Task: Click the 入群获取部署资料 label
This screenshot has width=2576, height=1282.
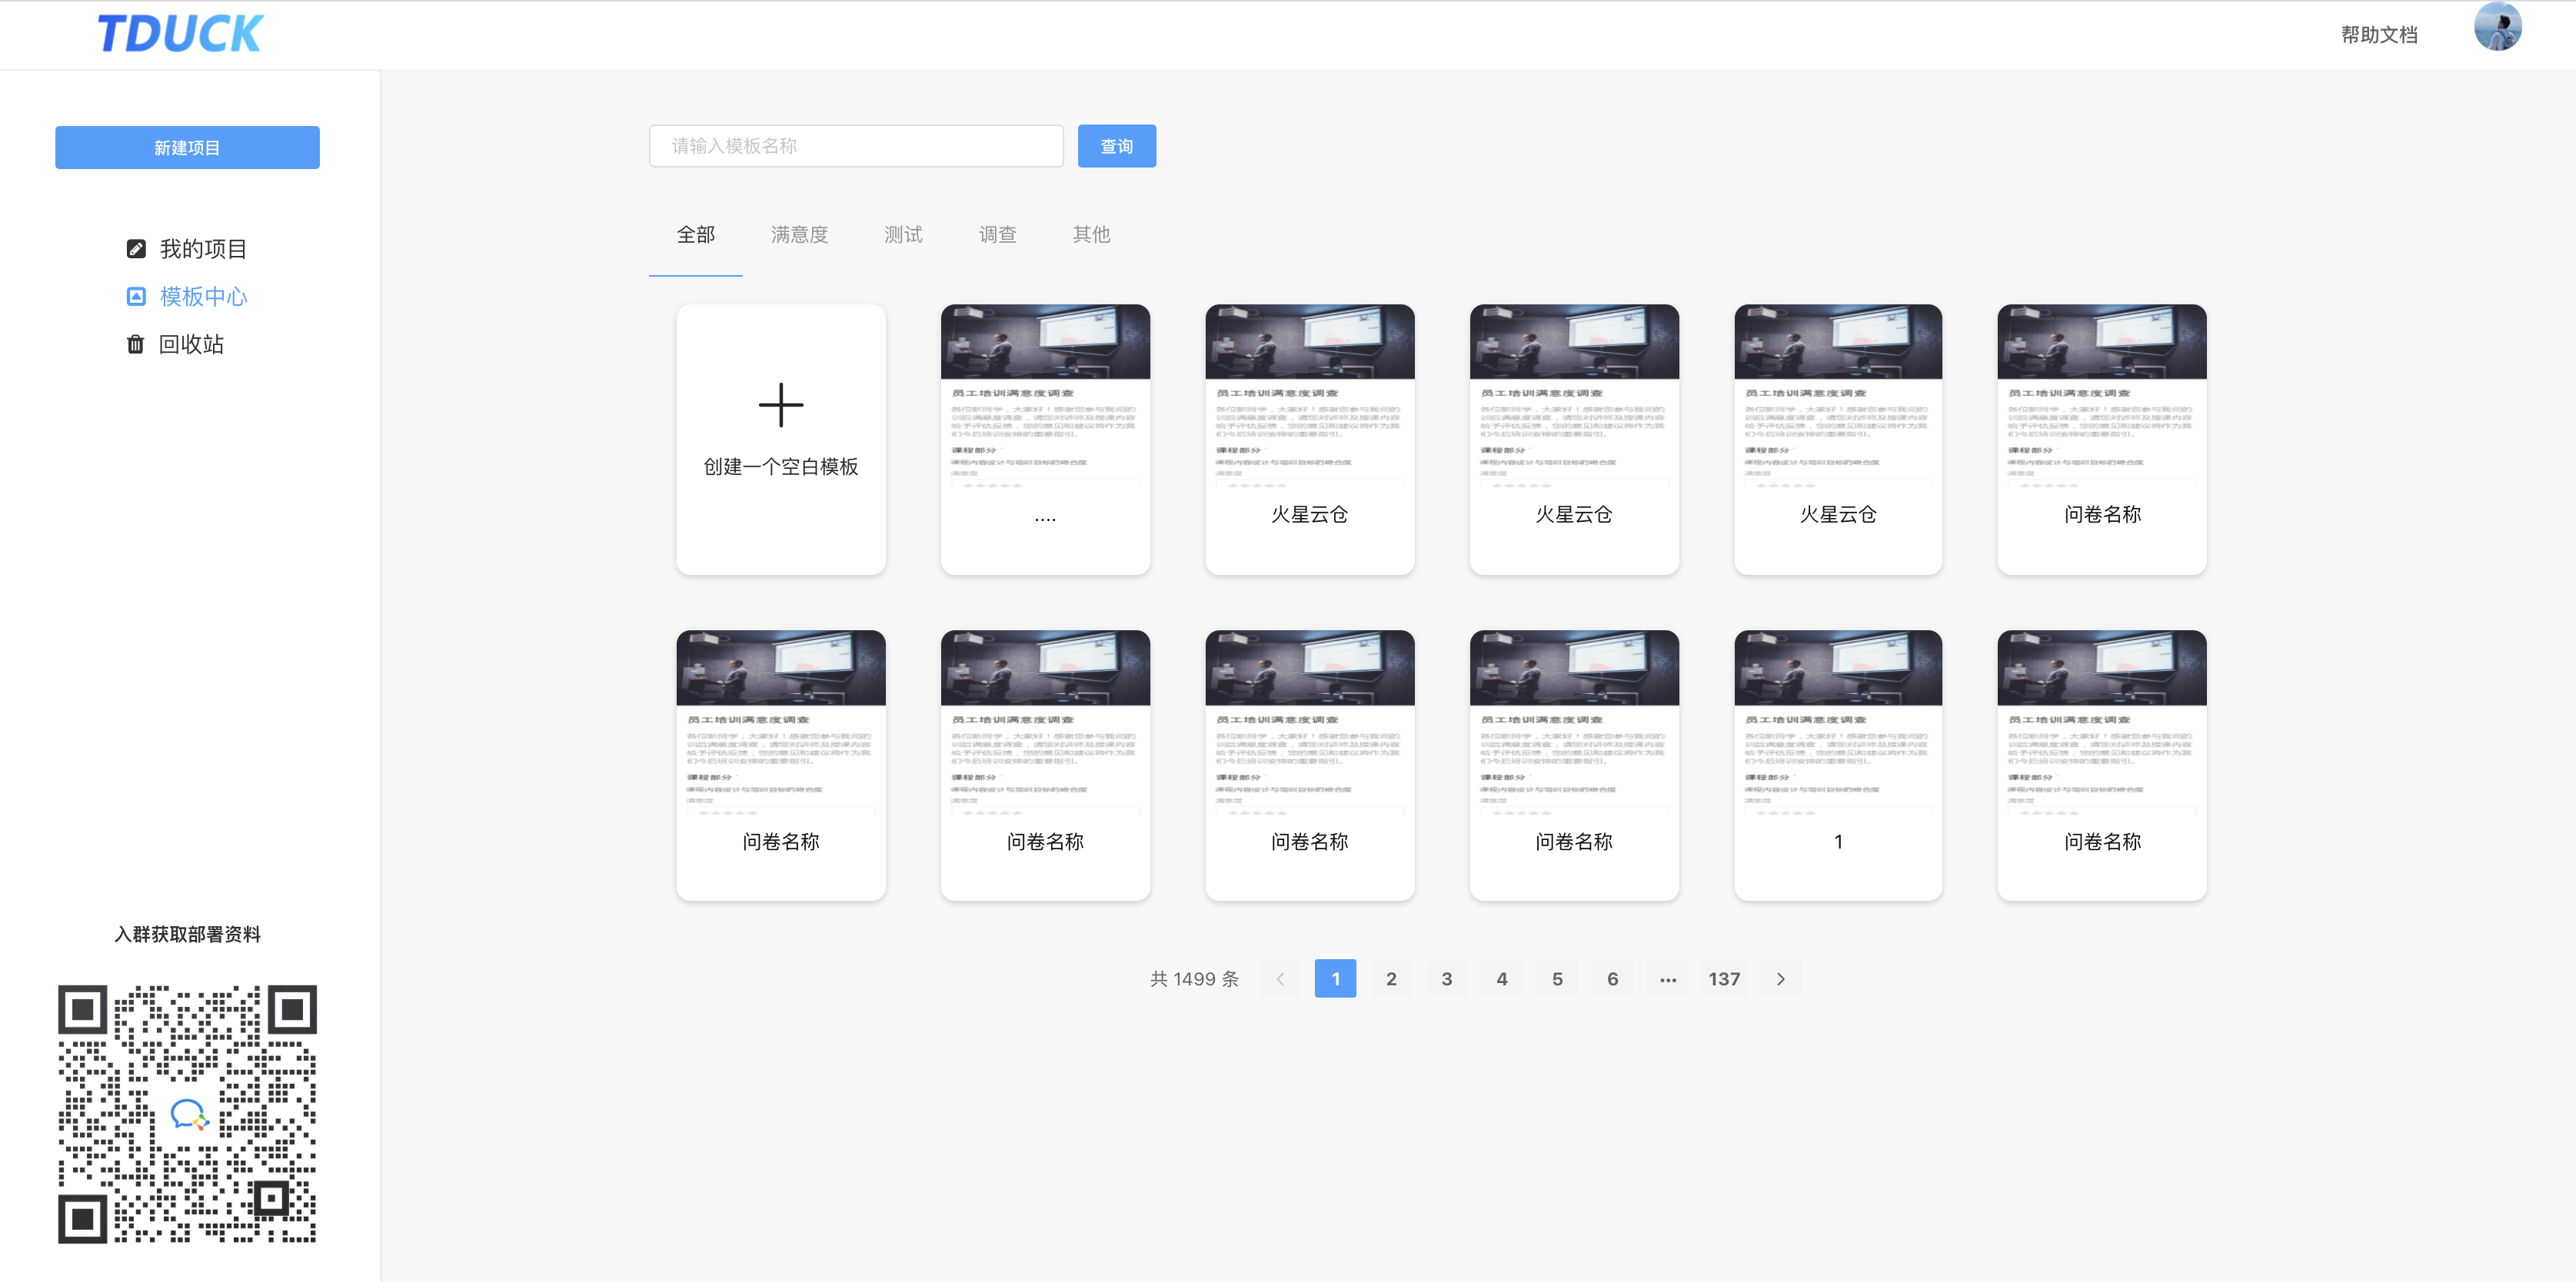Action: pyautogui.click(x=187, y=935)
